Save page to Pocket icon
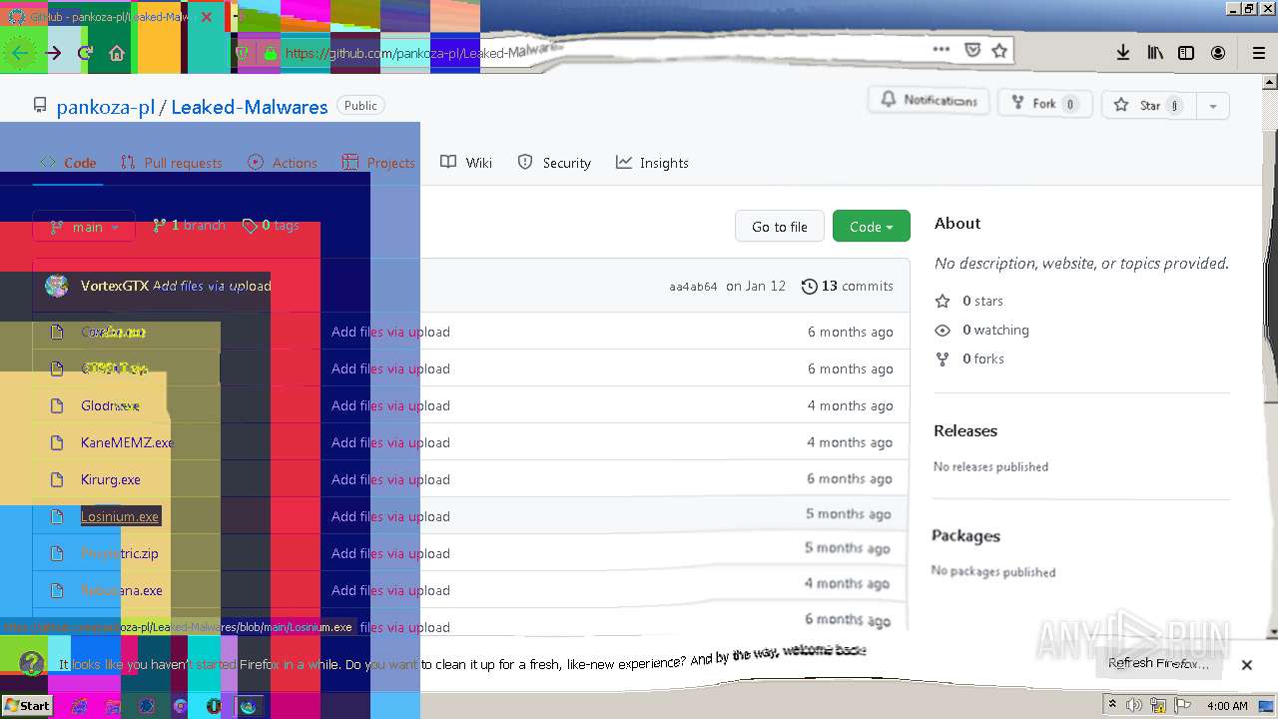This screenshot has height=719, width=1278. 972,50
